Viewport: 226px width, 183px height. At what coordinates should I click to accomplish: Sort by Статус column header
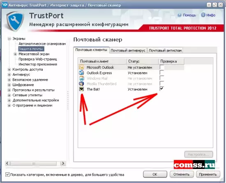tap(143, 61)
